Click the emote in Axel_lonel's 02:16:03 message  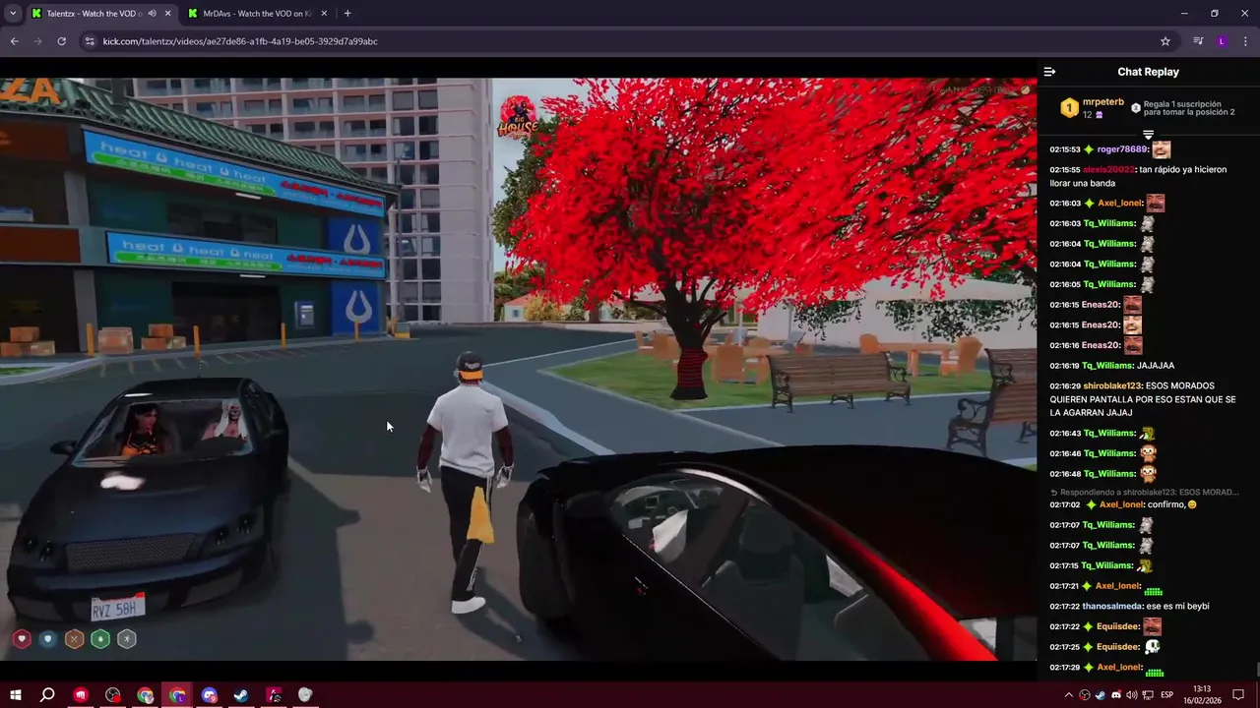(x=1156, y=204)
